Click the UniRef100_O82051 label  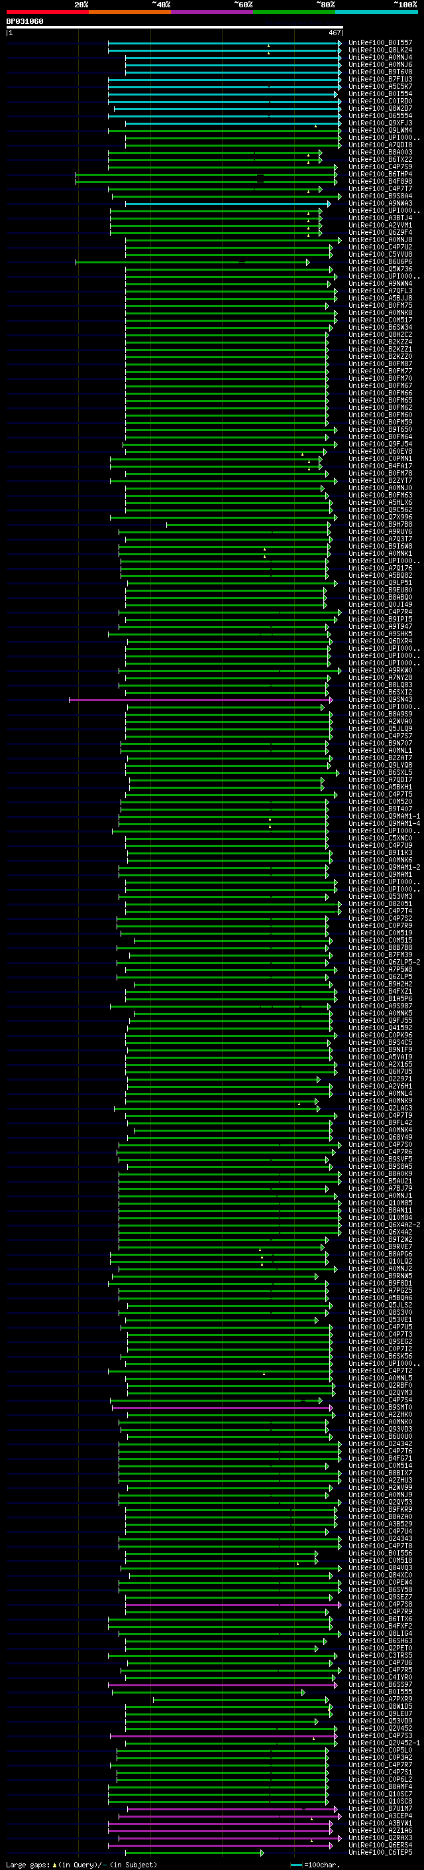click(x=380, y=903)
